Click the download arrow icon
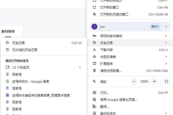Image resolution: width=173 pixels, height=115 pixels. click(94, 50)
